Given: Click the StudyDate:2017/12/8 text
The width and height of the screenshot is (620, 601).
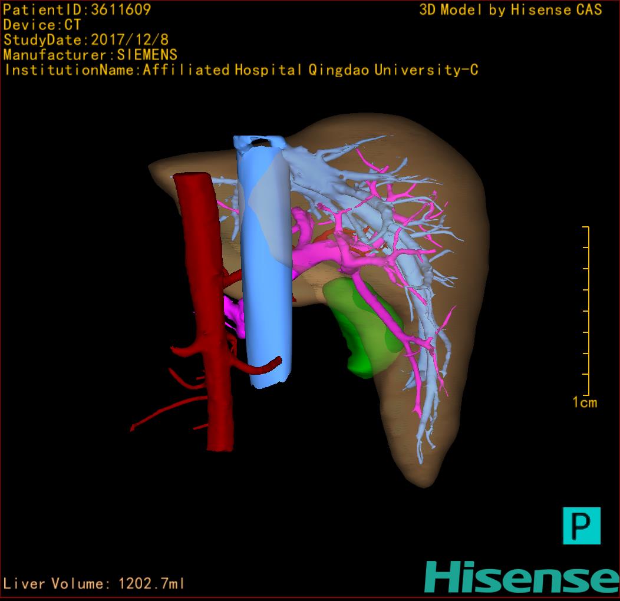Looking at the screenshot, I should point(86,40).
